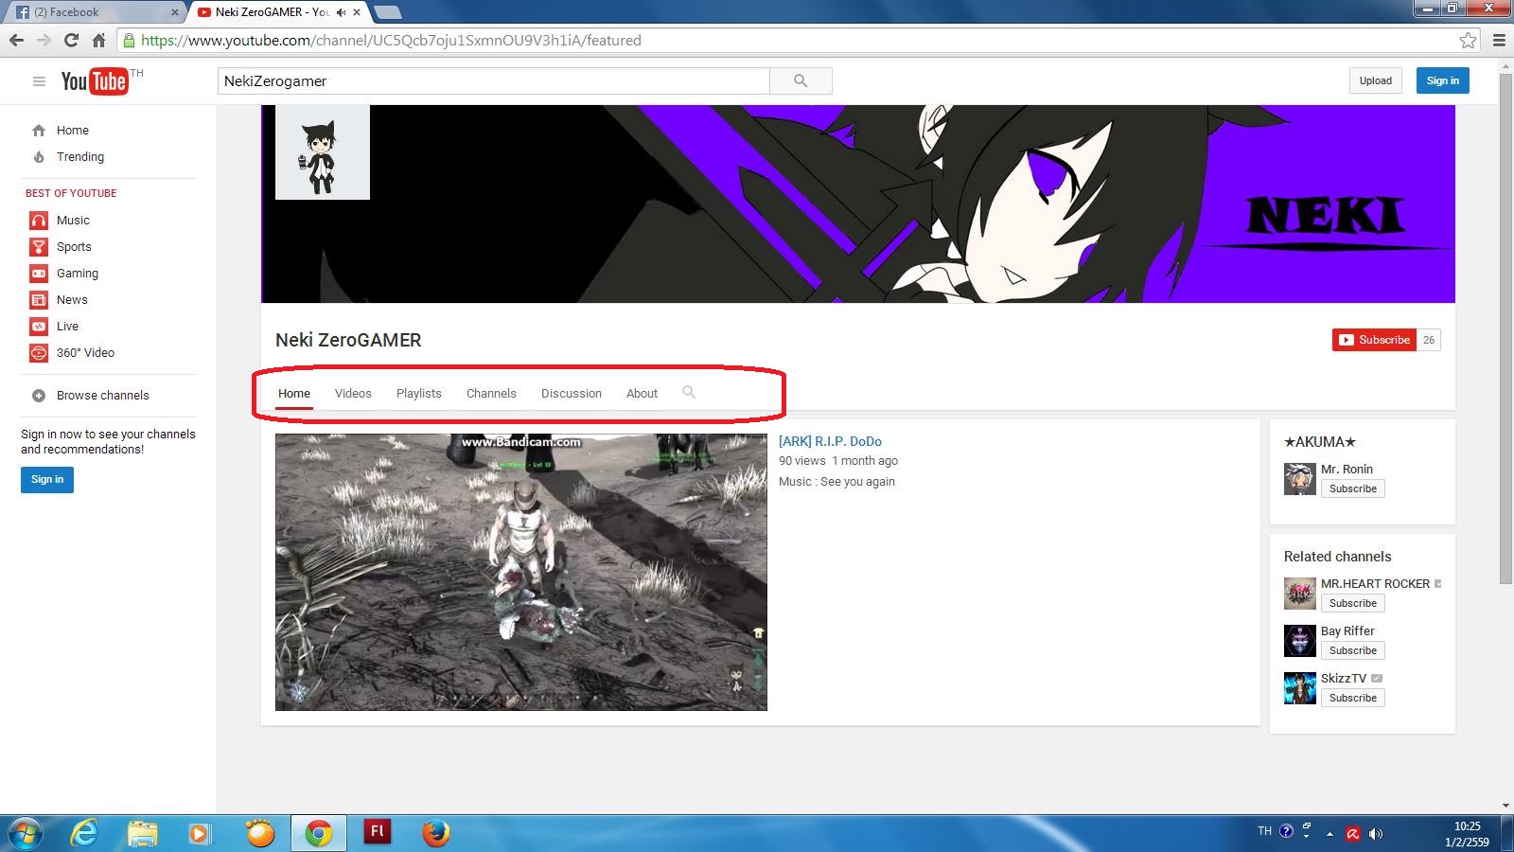Click the page vertical scrollbar

tap(1505, 328)
